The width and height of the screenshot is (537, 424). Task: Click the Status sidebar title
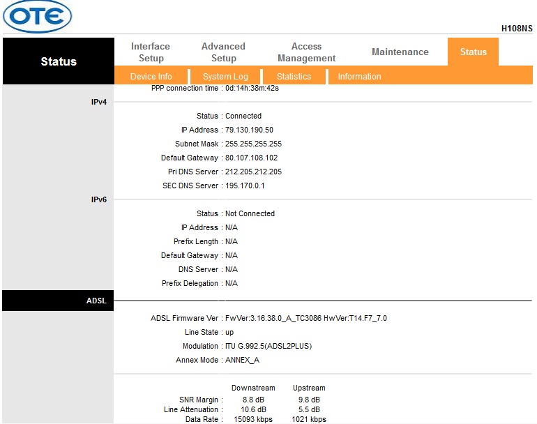pyautogui.click(x=59, y=61)
